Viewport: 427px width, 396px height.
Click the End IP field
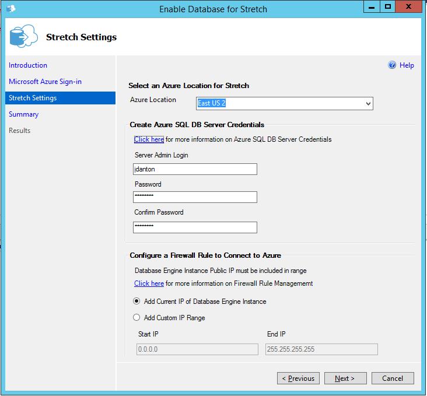click(x=321, y=349)
